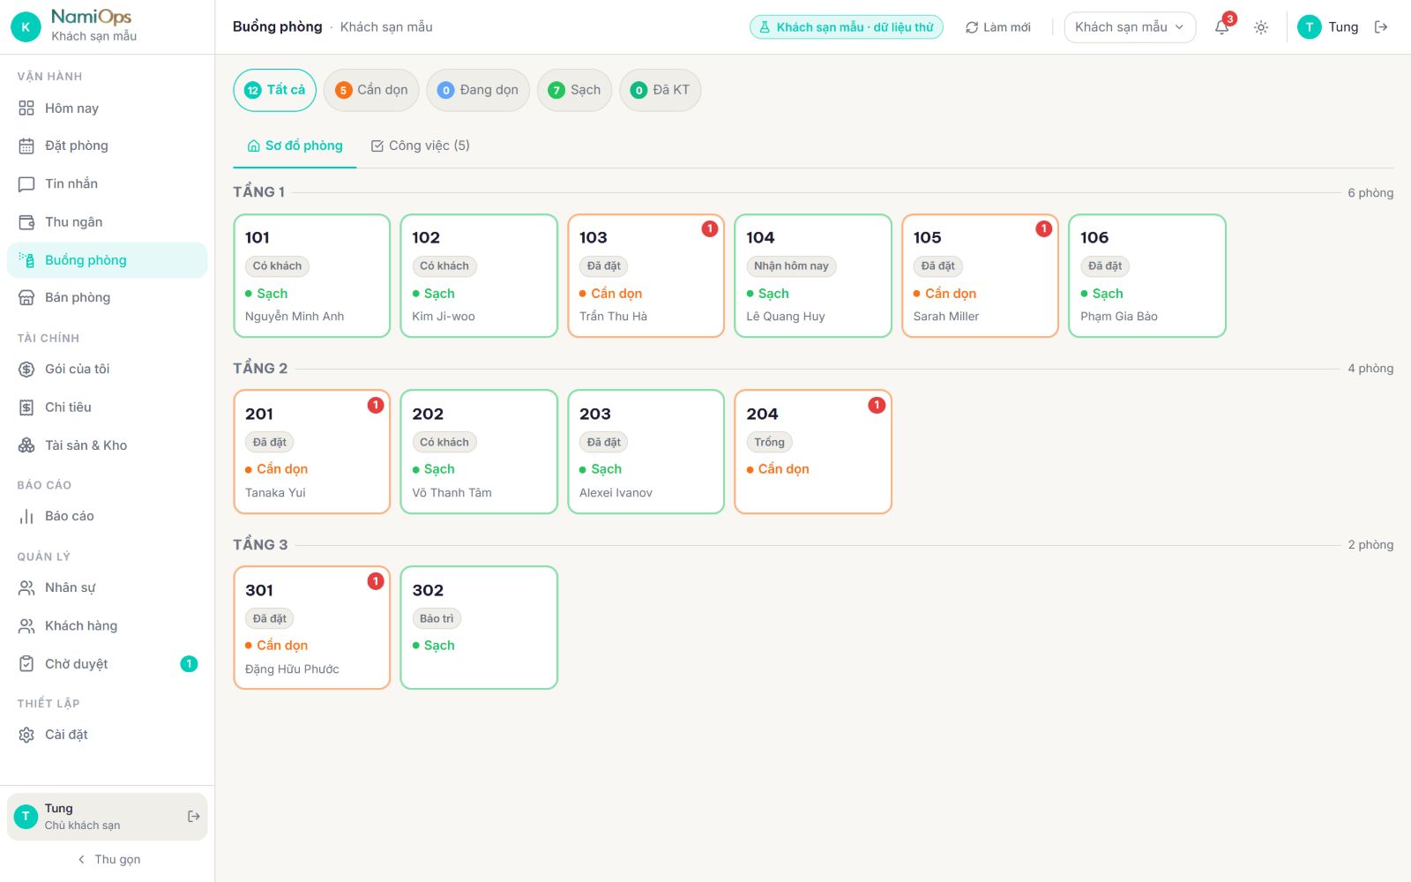The width and height of the screenshot is (1411, 882).
Task: Open notifications bell icon
Action: pos(1222,27)
